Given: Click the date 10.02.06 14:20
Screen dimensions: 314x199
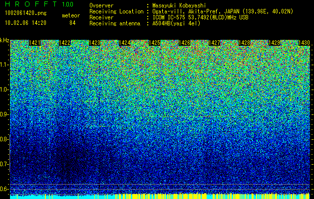Looking at the screenshot, I should [25, 23].
